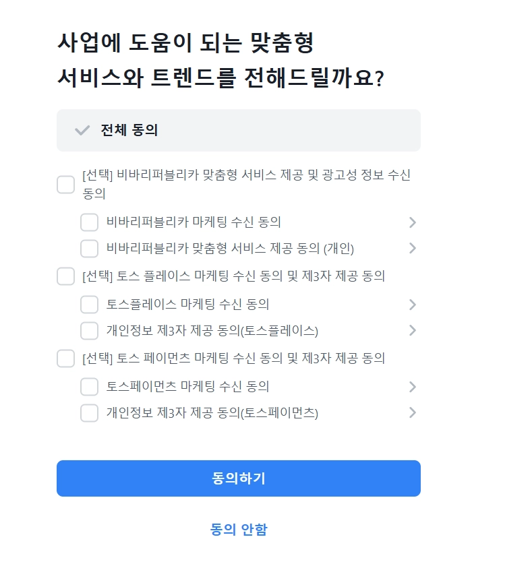
Task: Check the 비바리퍼블리카 맞춤형 서비스 제공 및 광고성 정보 수신 동의 checkbox
Action: pos(65,185)
